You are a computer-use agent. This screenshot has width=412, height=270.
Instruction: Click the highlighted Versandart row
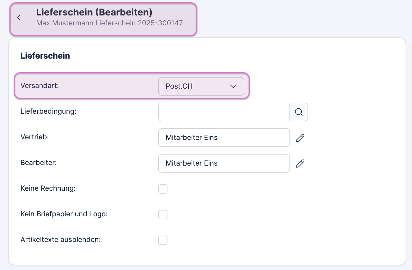pyautogui.click(x=88, y=86)
